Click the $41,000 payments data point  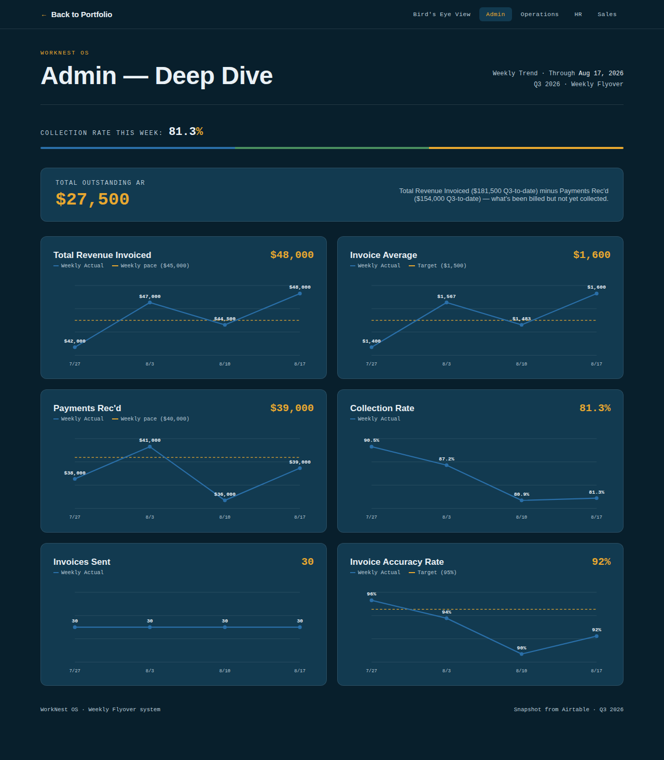click(150, 446)
